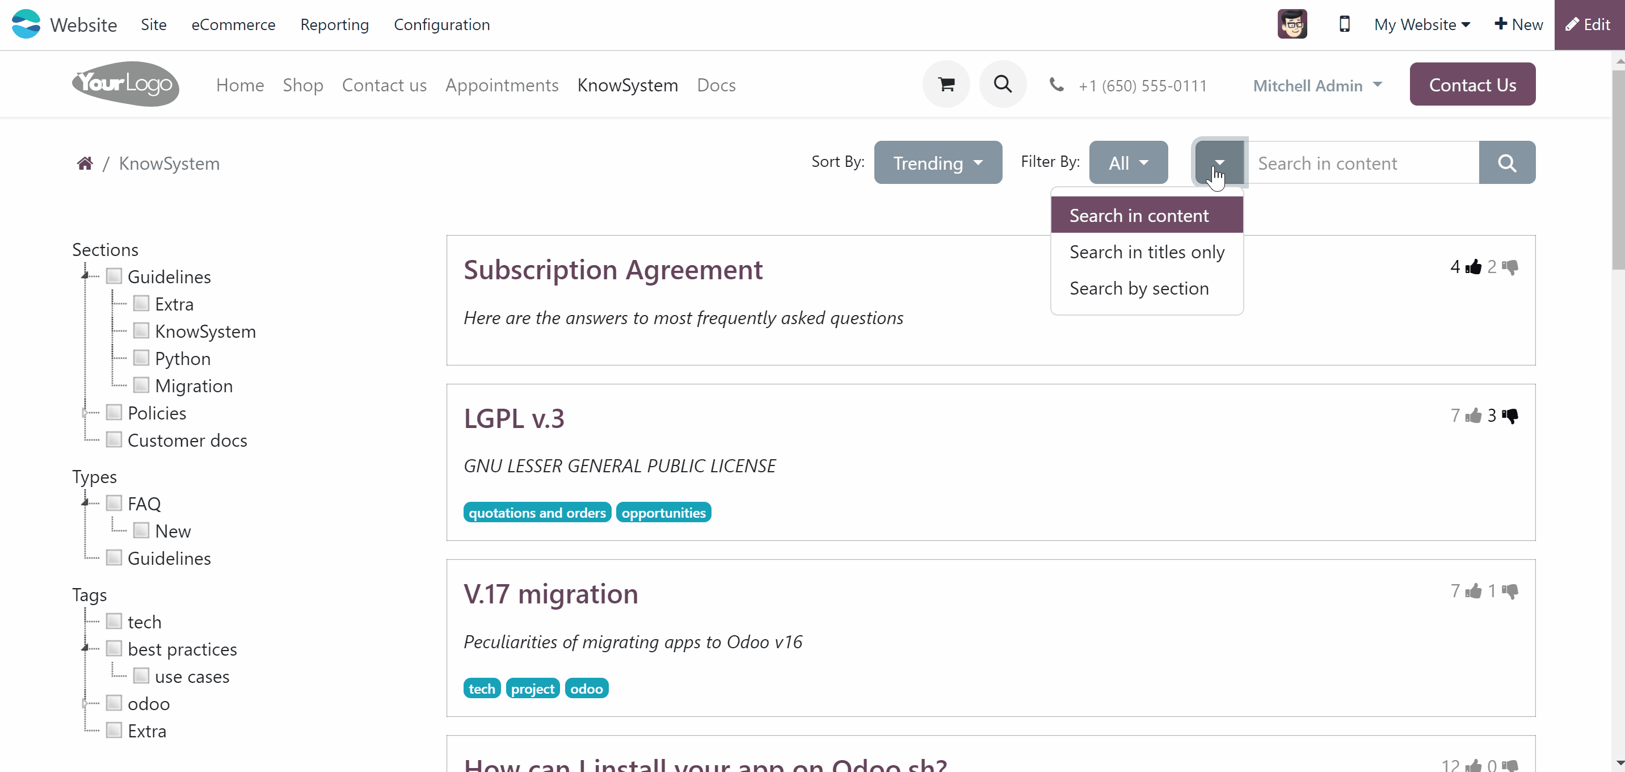Submit the content search magnifier button
The width and height of the screenshot is (1625, 772).
[1507, 162]
